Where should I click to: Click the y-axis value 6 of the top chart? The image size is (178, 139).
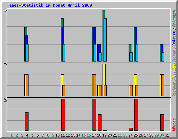click(5, 10)
